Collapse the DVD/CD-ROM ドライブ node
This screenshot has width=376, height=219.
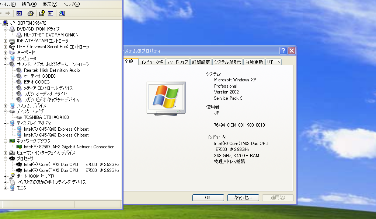(5, 29)
